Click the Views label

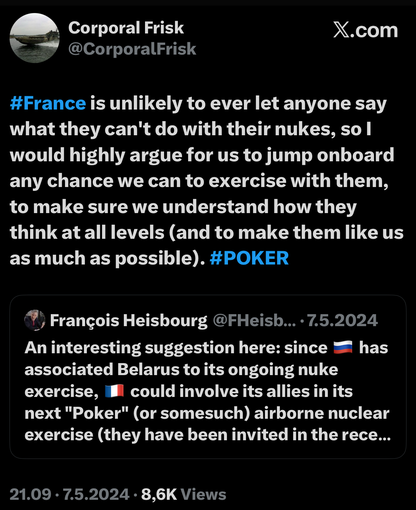[x=203, y=495]
